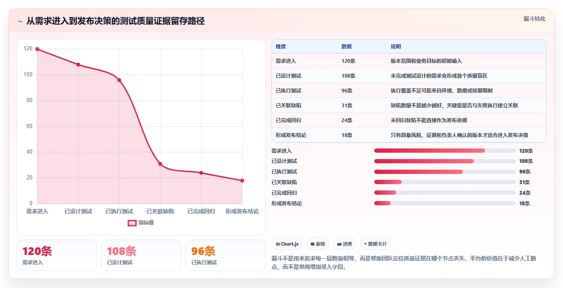Open the 108条 已设计测试 data card

pos(141,255)
